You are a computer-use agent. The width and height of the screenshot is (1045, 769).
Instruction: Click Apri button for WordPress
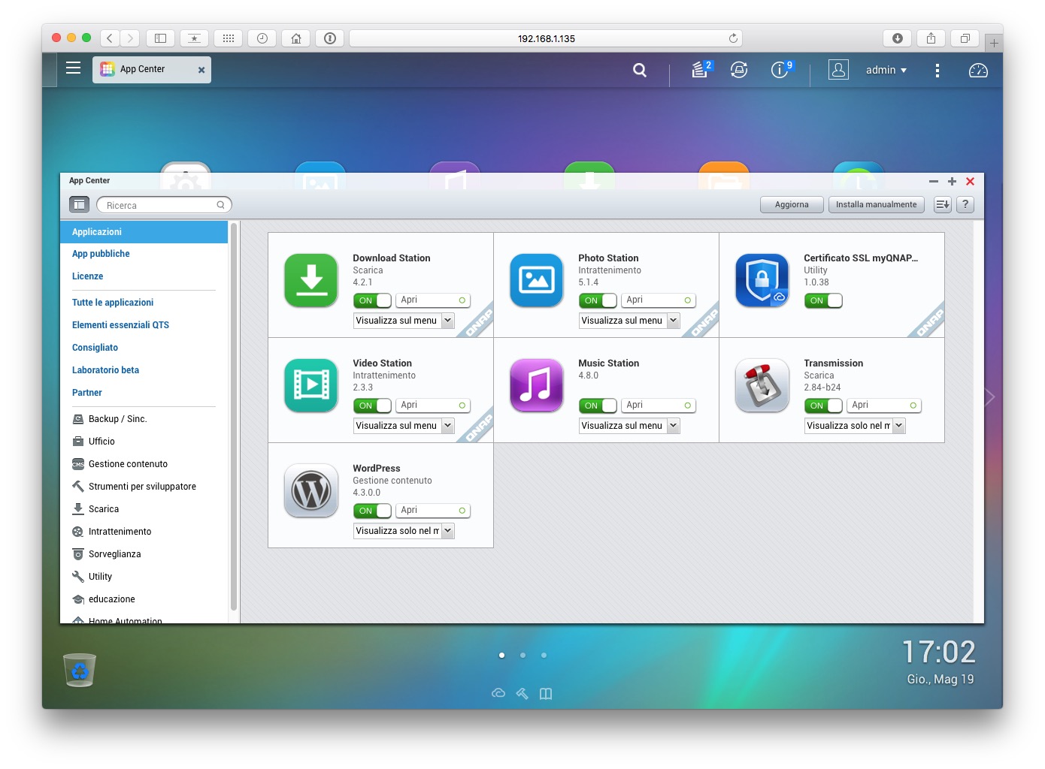[433, 511]
